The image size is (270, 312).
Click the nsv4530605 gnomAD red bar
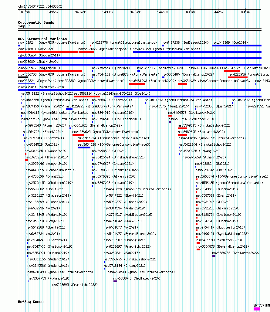[x=78, y=135]
